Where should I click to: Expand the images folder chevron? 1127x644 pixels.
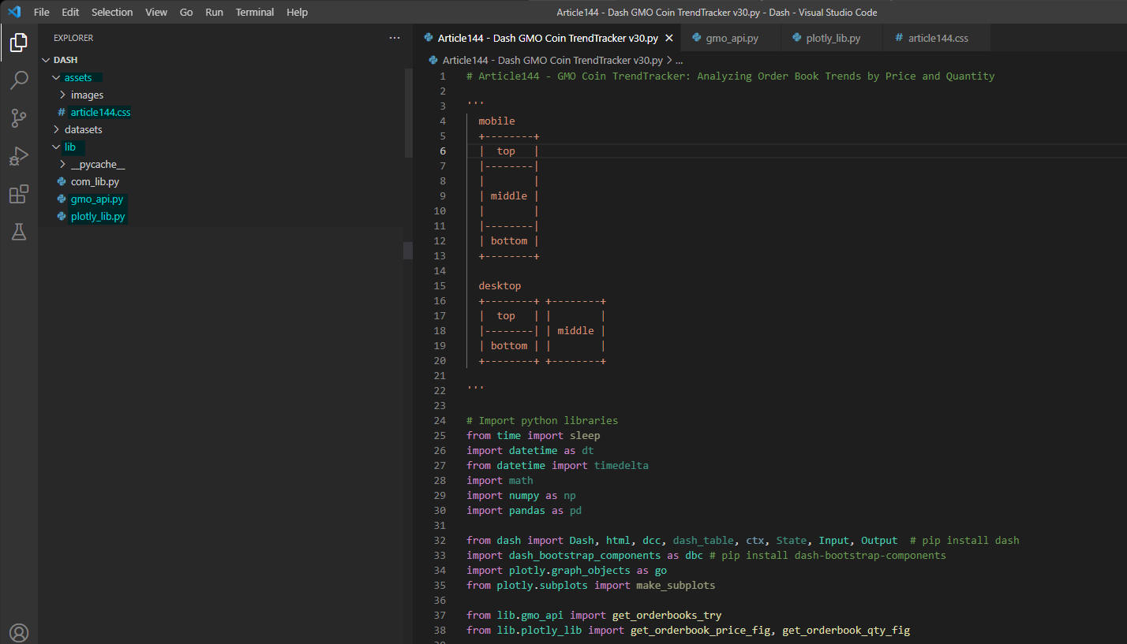click(63, 95)
